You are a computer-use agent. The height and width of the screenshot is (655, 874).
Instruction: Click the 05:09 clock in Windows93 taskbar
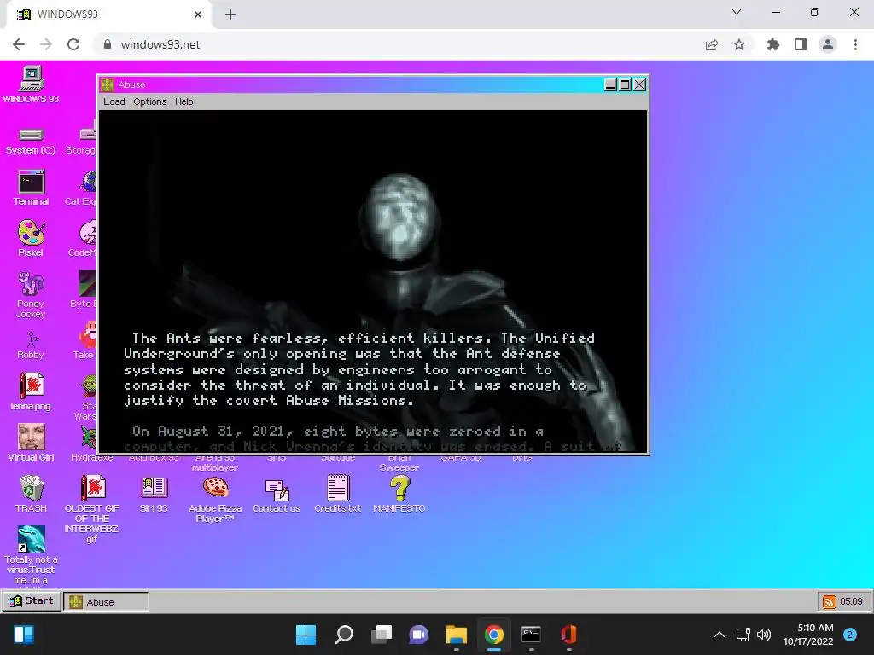[x=851, y=601]
